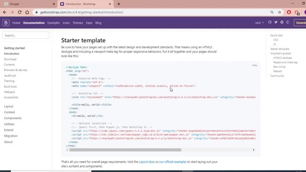Open the Opera extension icon
Screen dimensions: 306x172
289,12
